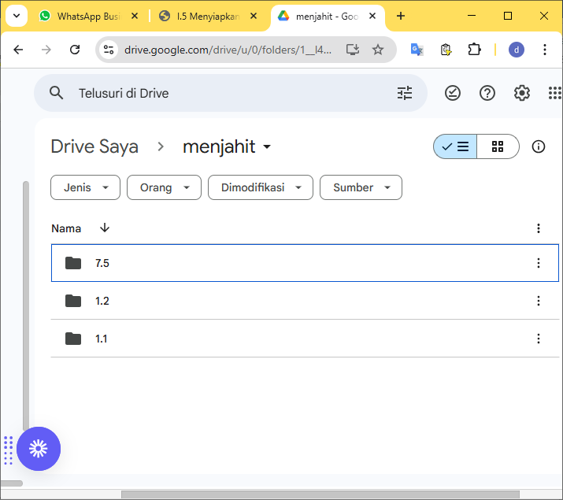Expand the menjahit folder dropdown arrow

pos(267,147)
